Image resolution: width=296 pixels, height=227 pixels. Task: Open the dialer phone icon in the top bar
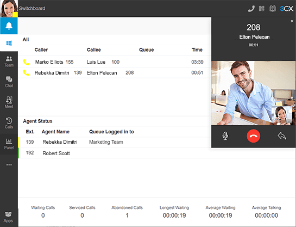point(251,9)
